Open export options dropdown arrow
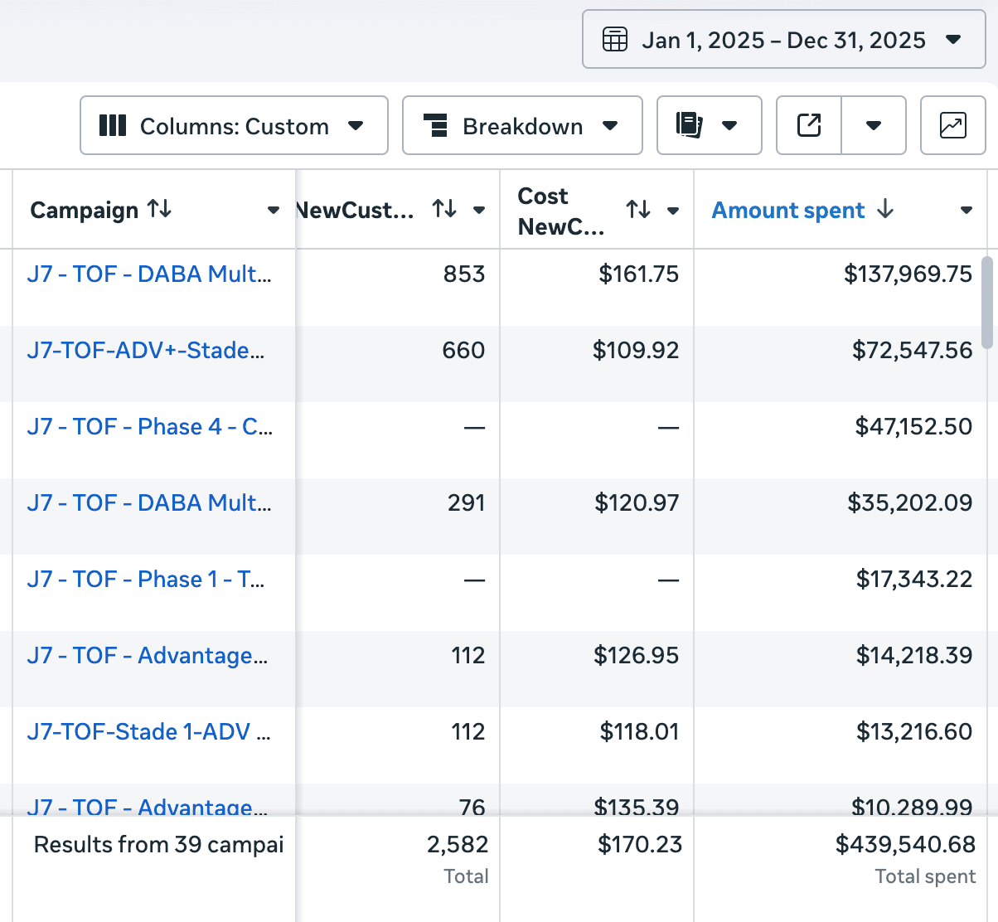Screen dimensions: 998x922 click(x=873, y=126)
